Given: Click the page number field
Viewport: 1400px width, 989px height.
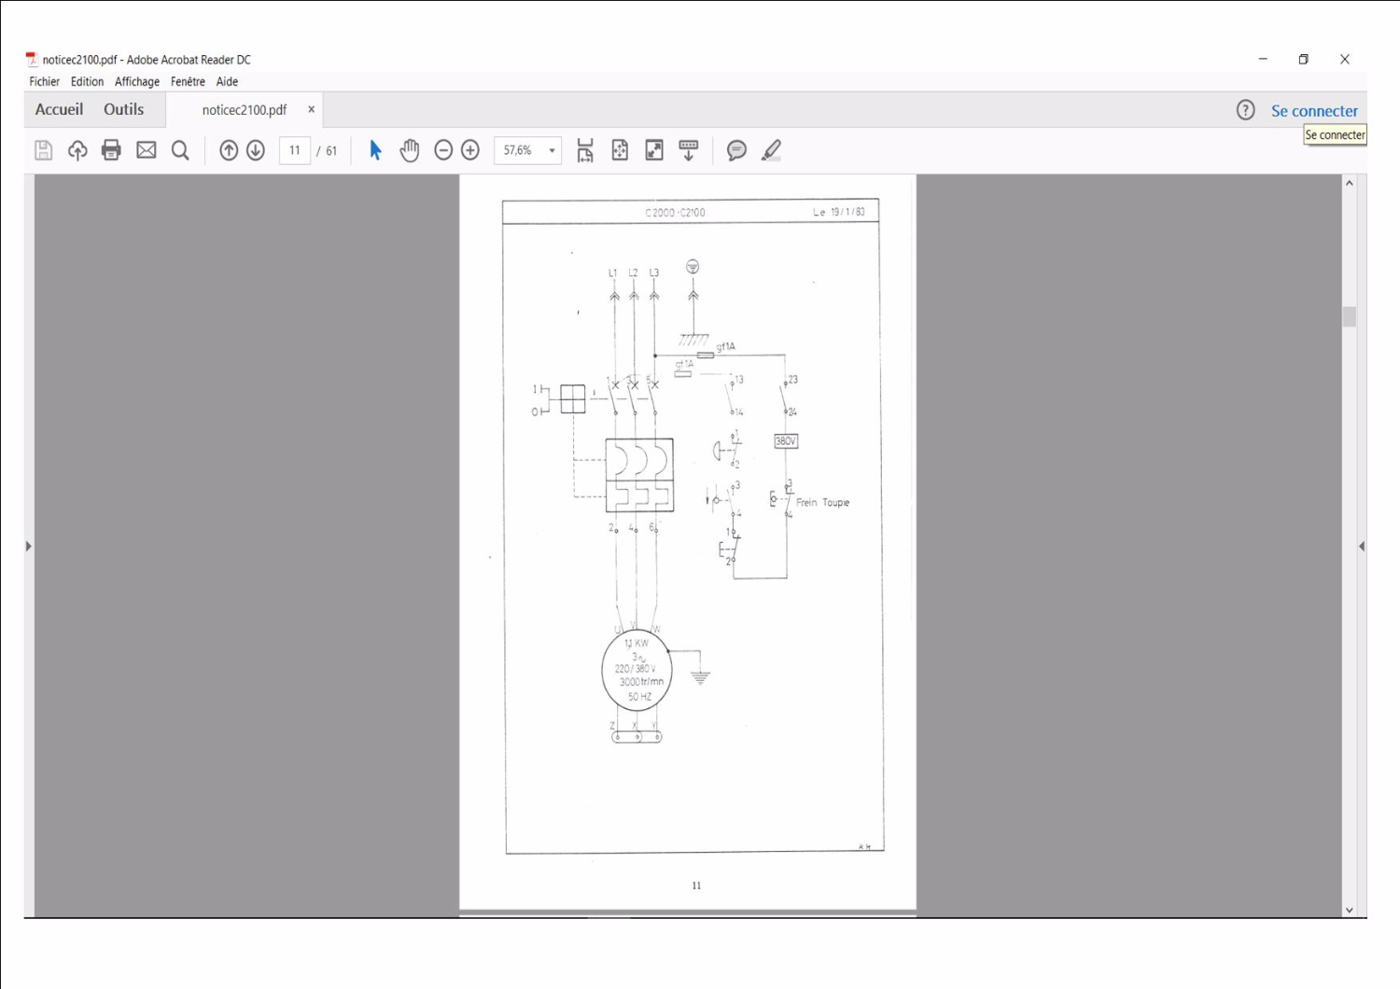Looking at the screenshot, I should click(294, 150).
